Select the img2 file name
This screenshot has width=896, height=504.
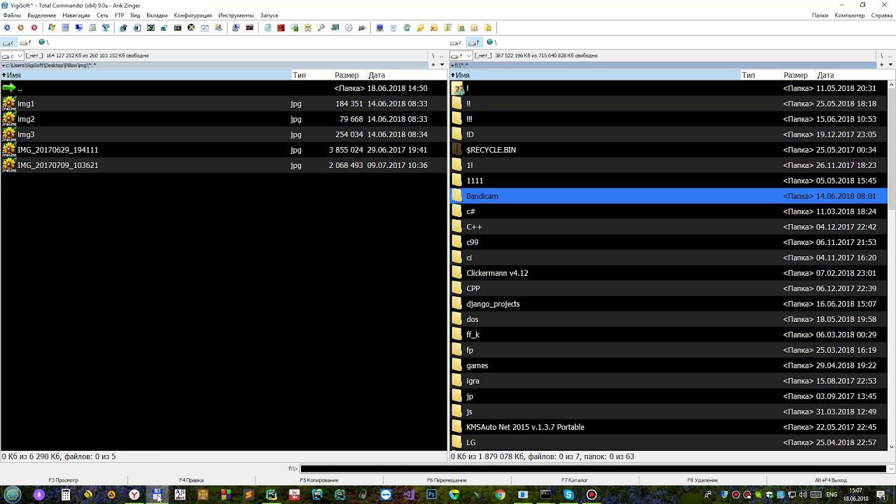(x=26, y=119)
